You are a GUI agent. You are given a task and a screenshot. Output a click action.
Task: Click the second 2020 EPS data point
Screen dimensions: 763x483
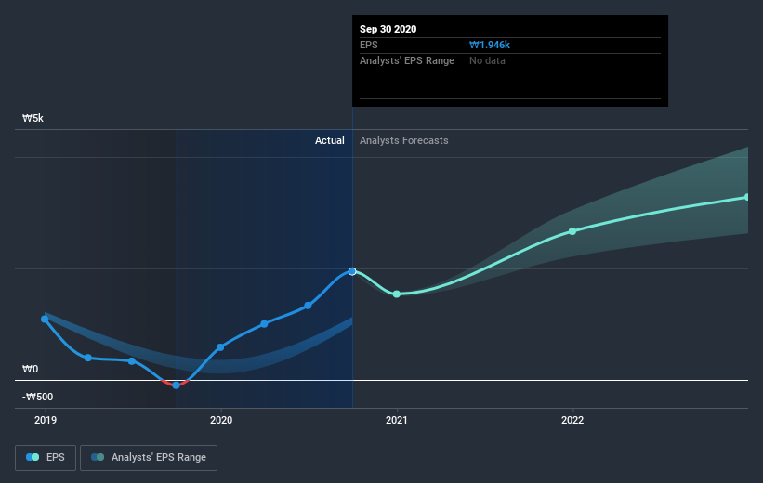(x=264, y=324)
